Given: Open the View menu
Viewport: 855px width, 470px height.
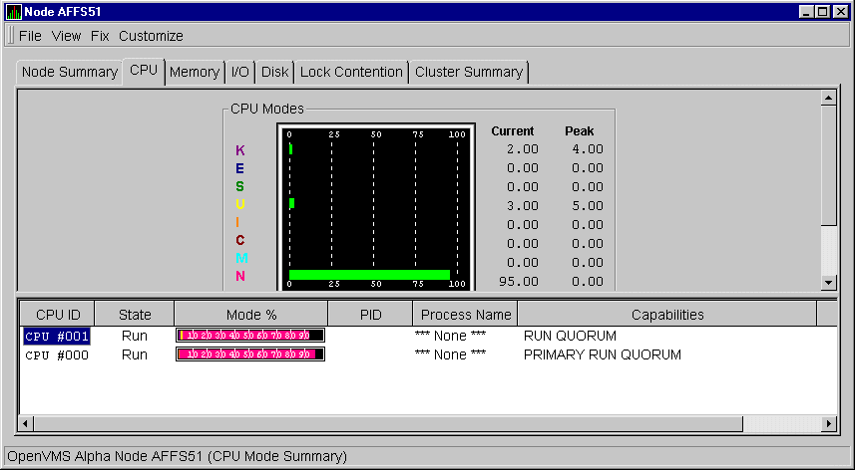Looking at the screenshot, I should point(66,36).
